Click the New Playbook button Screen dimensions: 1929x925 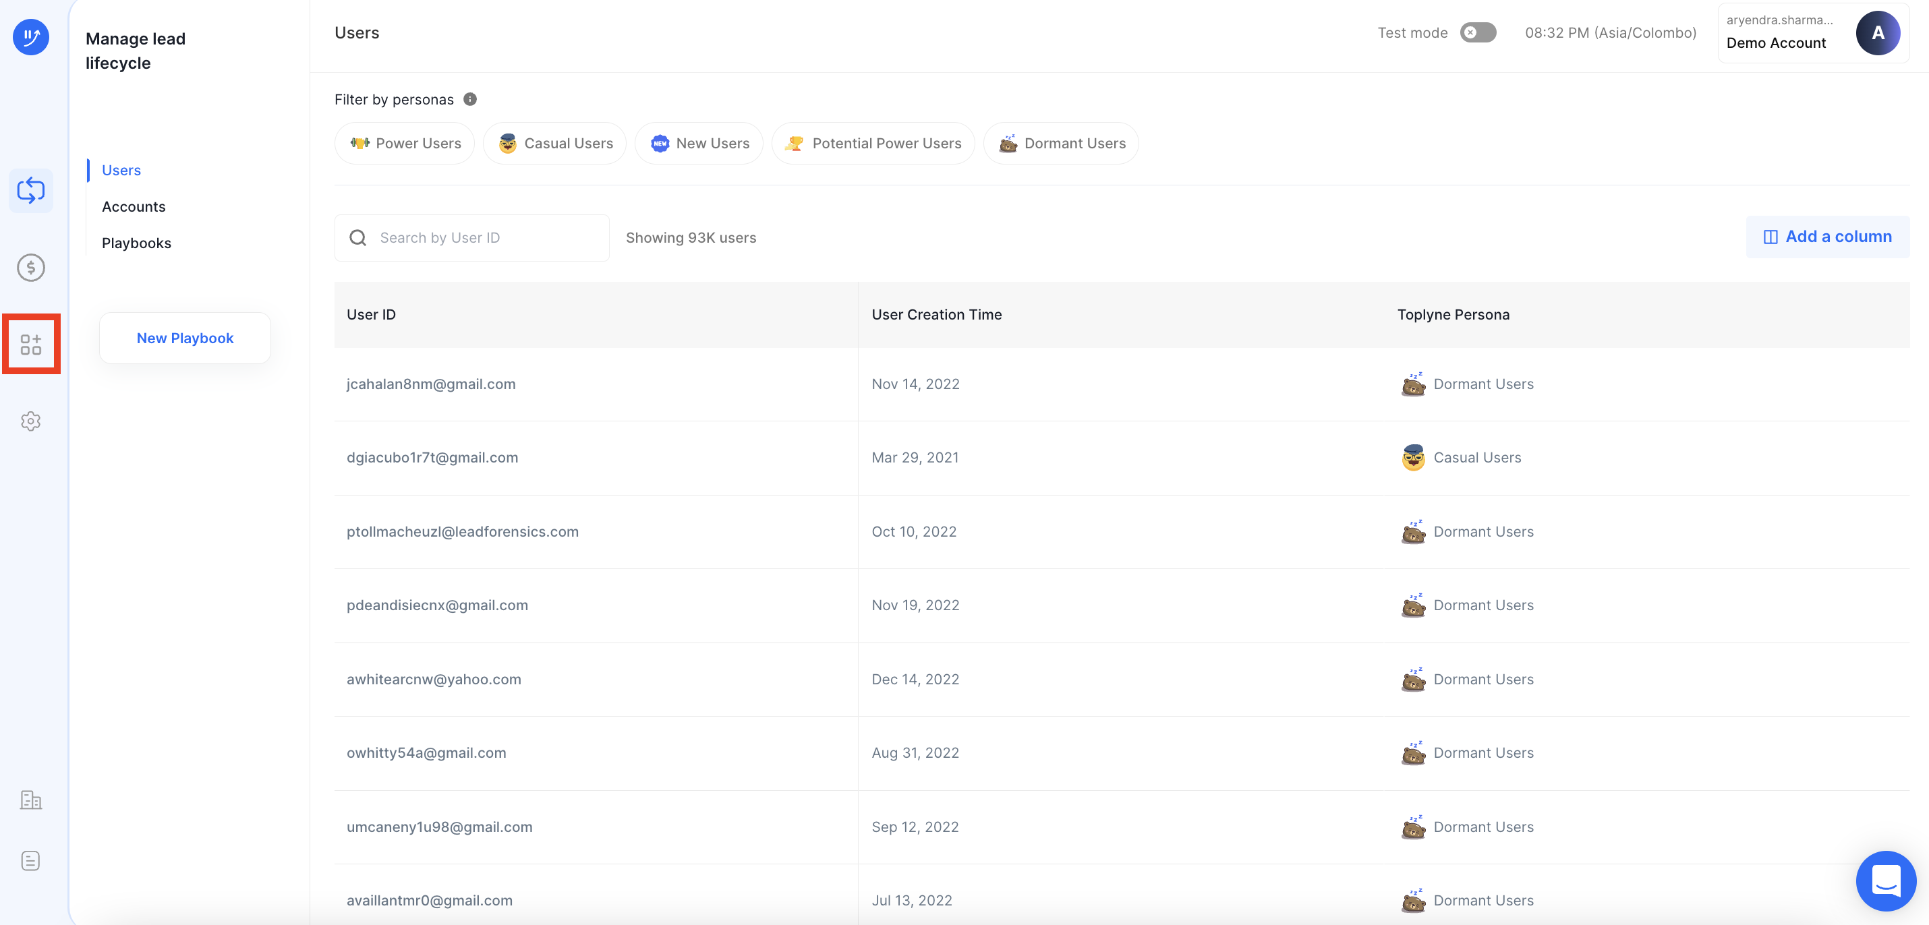pyautogui.click(x=185, y=338)
